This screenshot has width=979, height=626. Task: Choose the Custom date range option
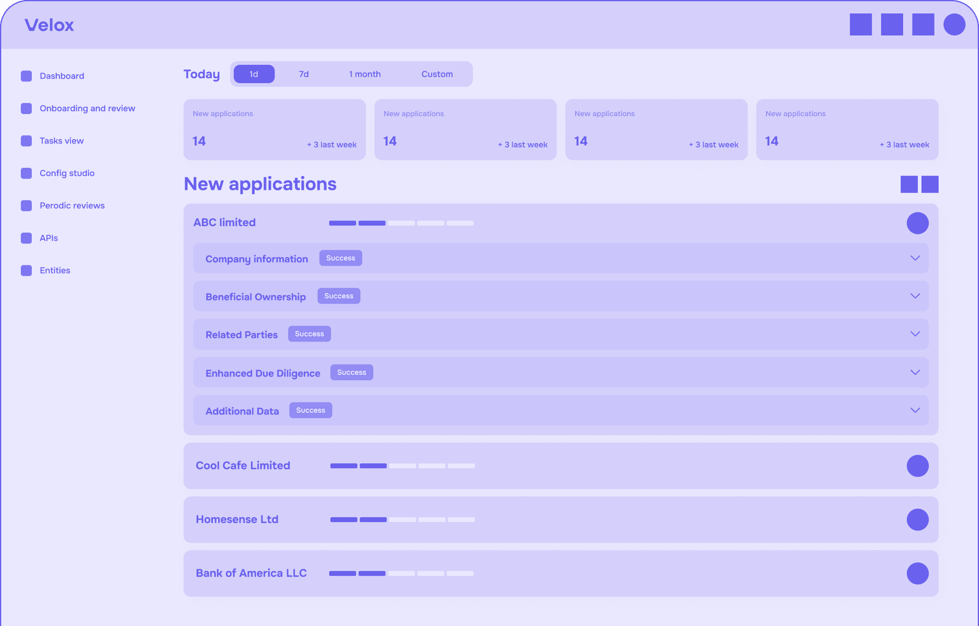(x=437, y=74)
